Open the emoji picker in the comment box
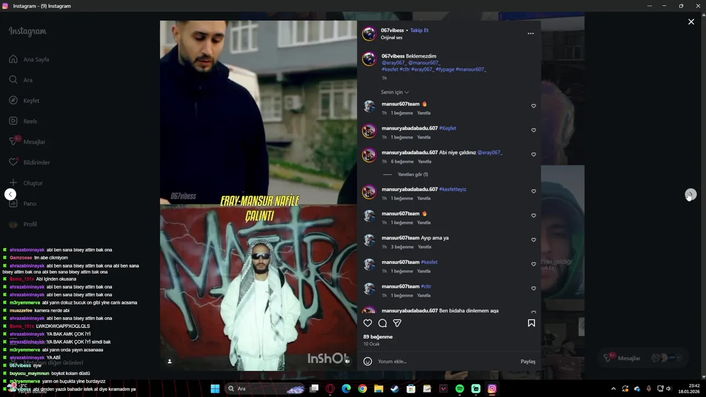This screenshot has height=397, width=706. (x=368, y=361)
